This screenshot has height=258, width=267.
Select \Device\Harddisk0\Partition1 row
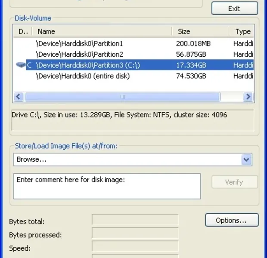coord(133,43)
